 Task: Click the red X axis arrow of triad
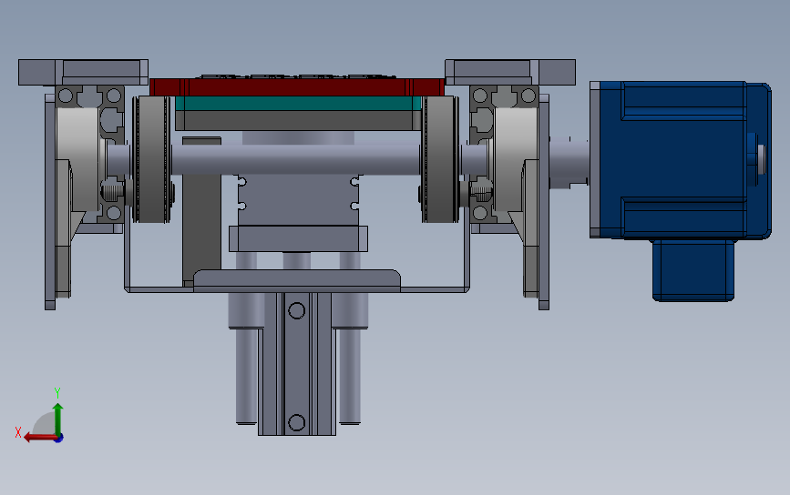pyautogui.click(x=39, y=438)
